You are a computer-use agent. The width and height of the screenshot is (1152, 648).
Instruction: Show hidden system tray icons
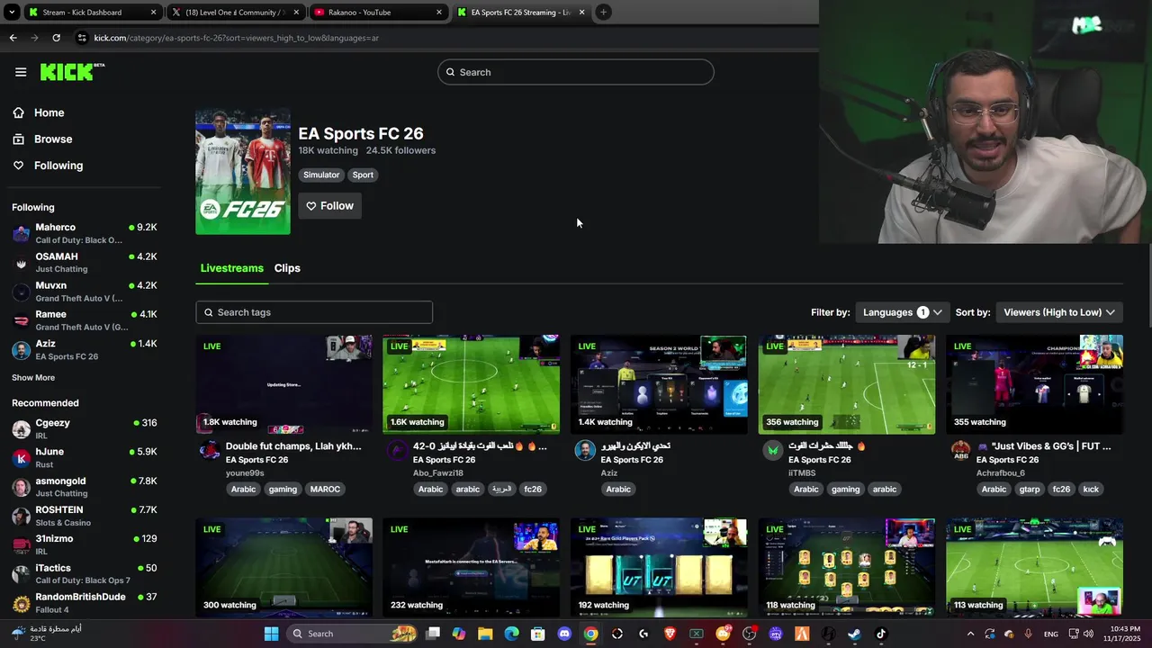click(x=970, y=634)
